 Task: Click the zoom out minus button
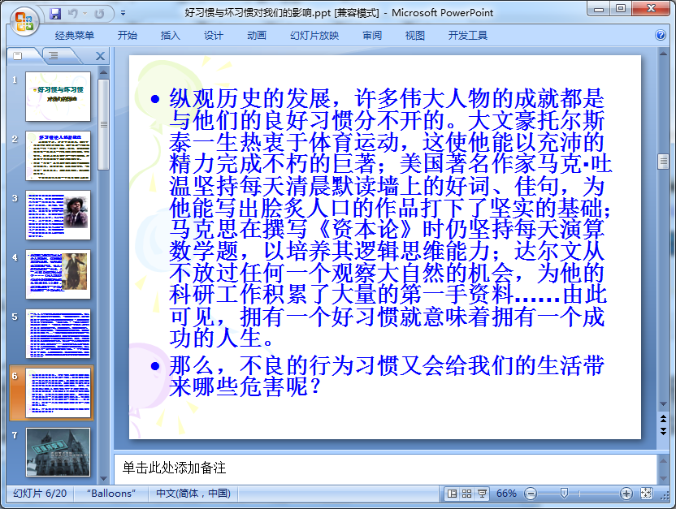[531, 494]
